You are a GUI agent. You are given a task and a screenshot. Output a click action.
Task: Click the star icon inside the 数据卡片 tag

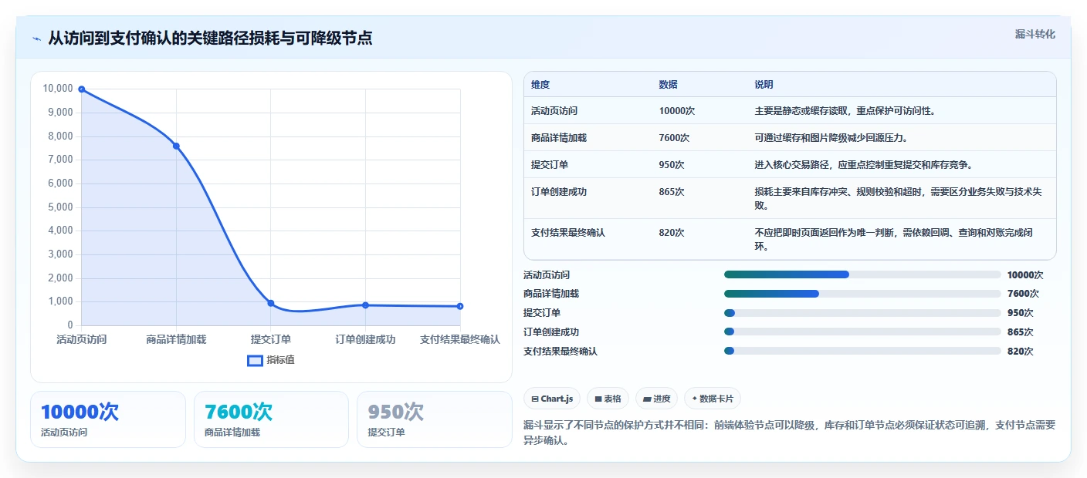tap(695, 399)
